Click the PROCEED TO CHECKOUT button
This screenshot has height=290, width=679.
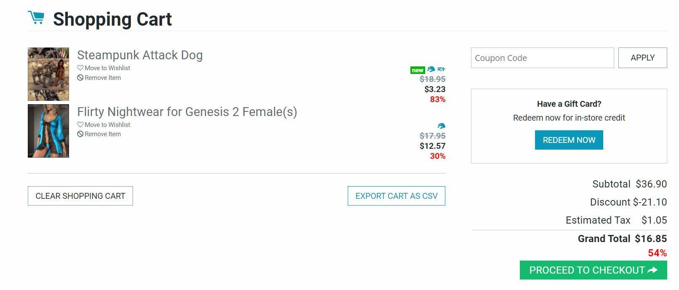(587, 270)
